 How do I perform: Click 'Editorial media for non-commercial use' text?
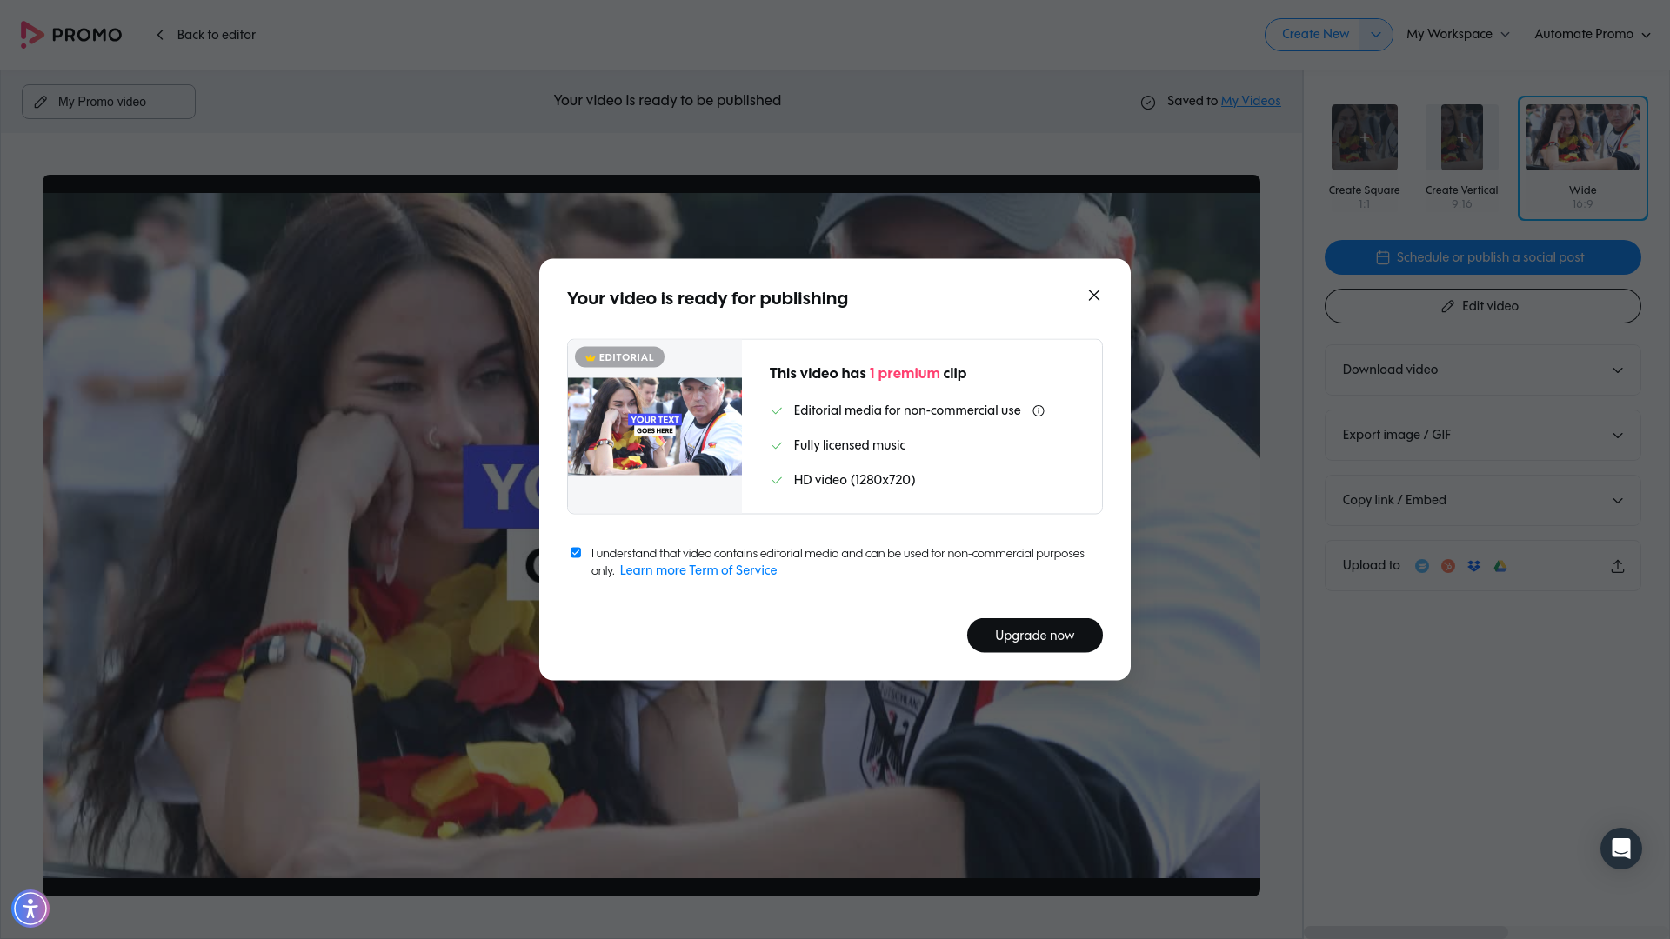tap(907, 410)
